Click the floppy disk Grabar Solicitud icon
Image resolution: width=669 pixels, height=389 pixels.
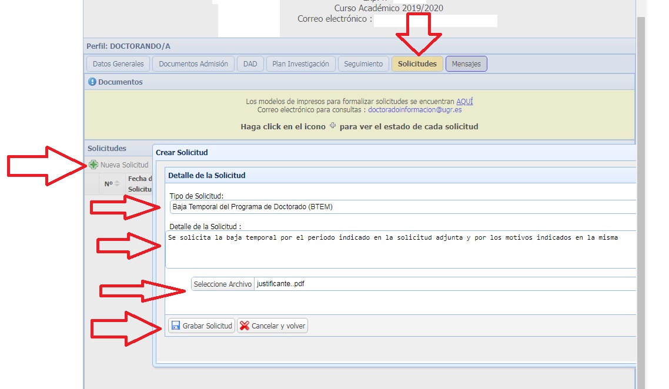point(175,326)
